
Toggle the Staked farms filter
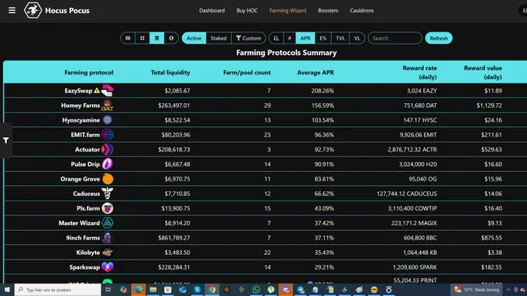click(219, 38)
